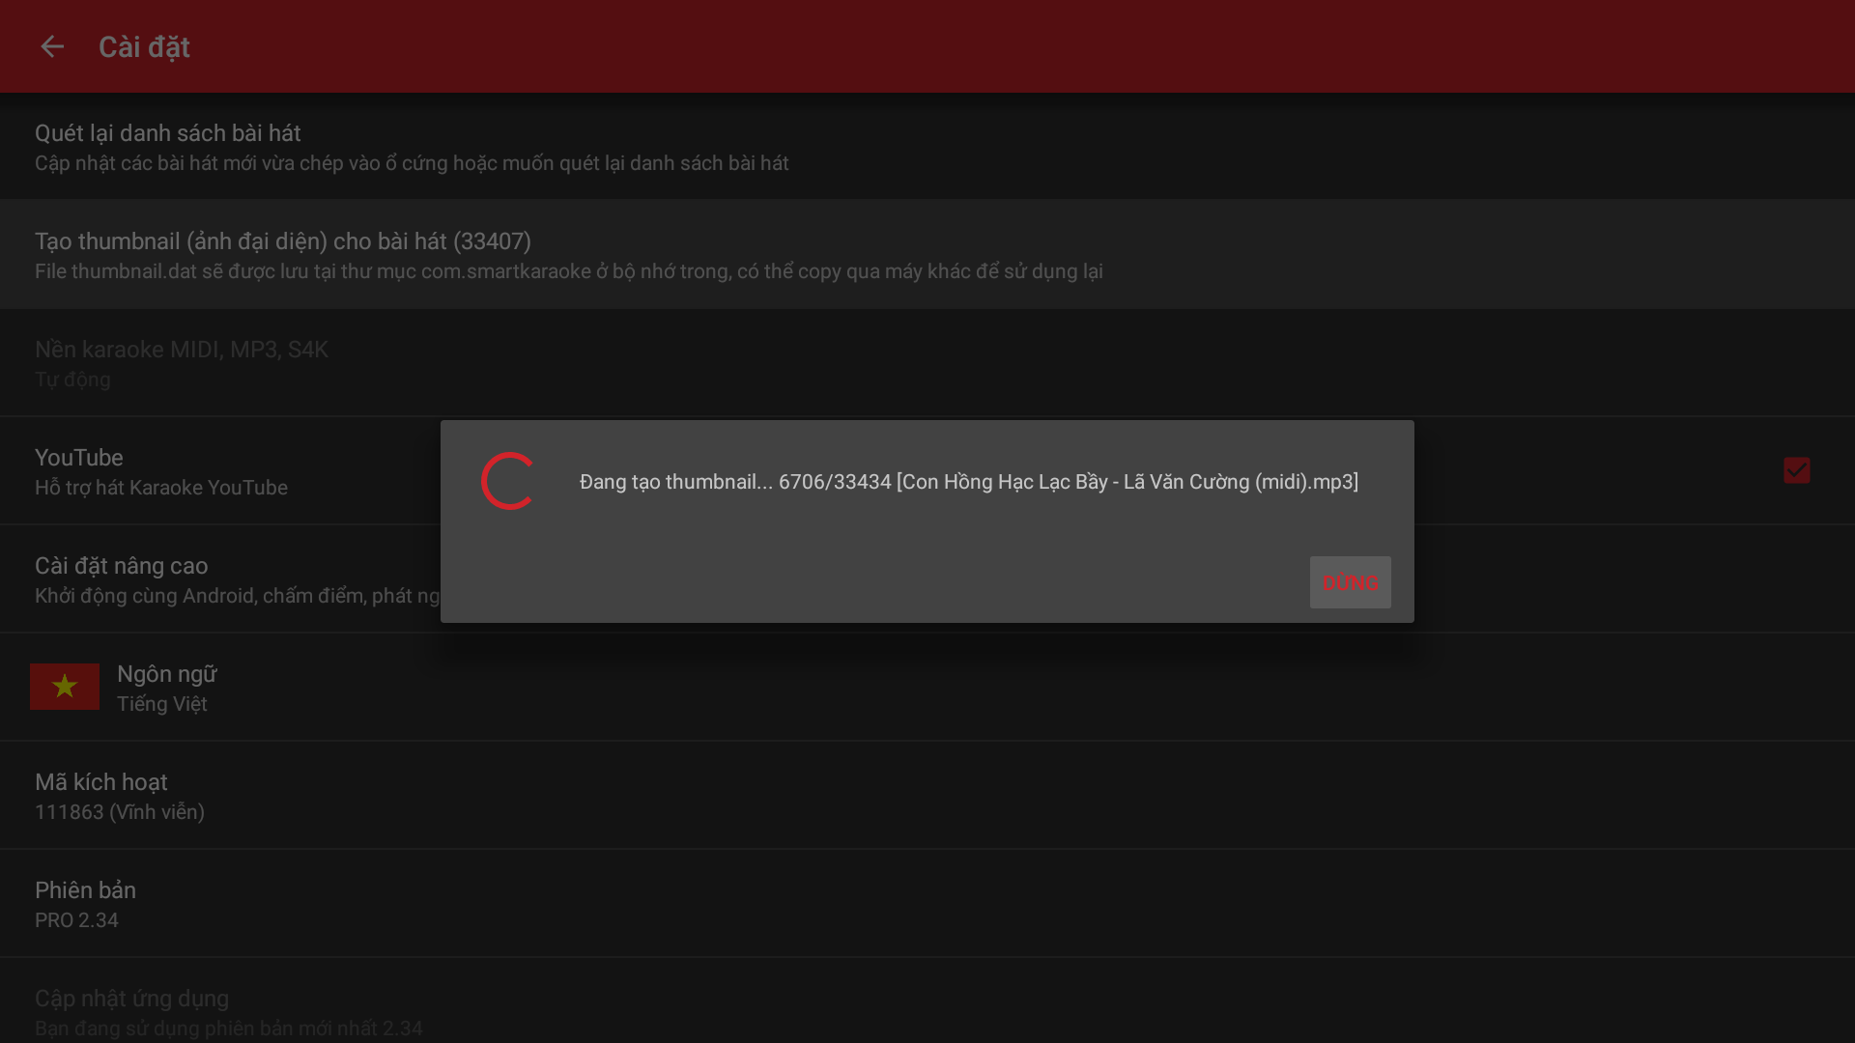Click the thumbnail progress message text
The height and width of the screenshot is (1043, 1855).
click(x=969, y=482)
